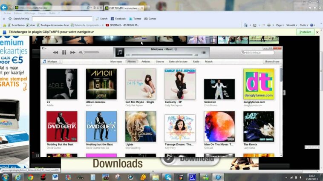Open the Affichage menu
Screen dimensions: 323x181
click(x=30, y=13)
